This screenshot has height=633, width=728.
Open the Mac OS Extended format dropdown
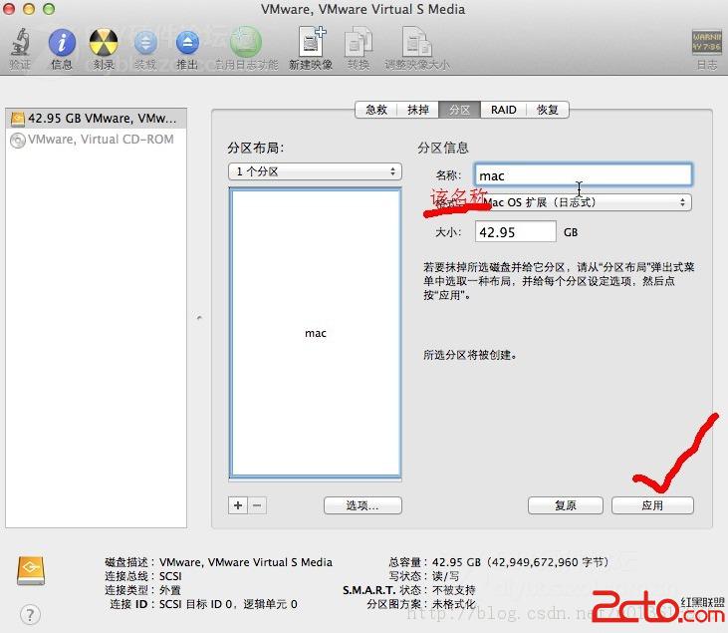pyautogui.click(x=584, y=202)
